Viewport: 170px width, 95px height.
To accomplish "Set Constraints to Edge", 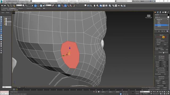I will click(x=161, y=82).
